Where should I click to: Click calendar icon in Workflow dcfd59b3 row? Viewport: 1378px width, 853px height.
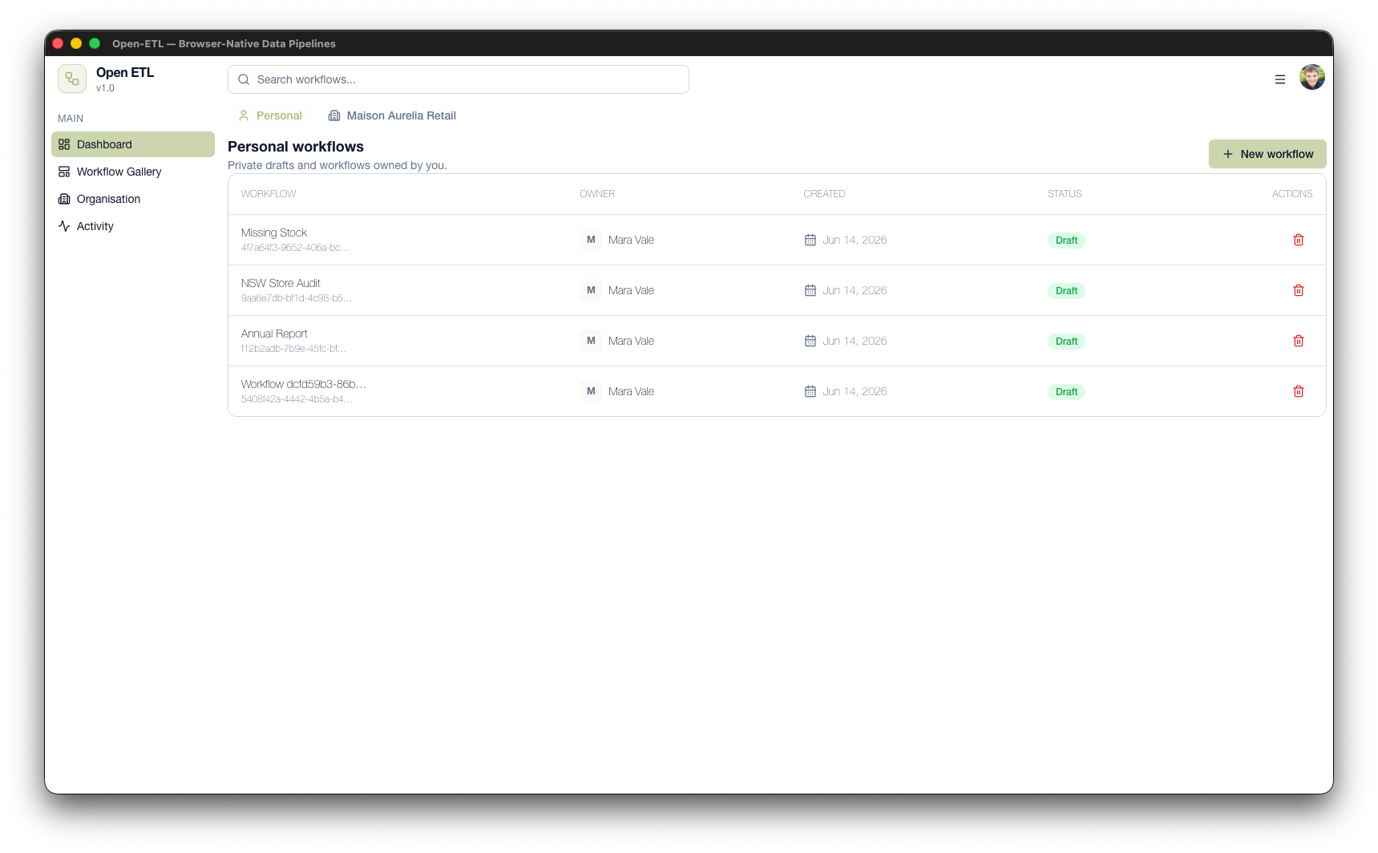pyautogui.click(x=810, y=391)
